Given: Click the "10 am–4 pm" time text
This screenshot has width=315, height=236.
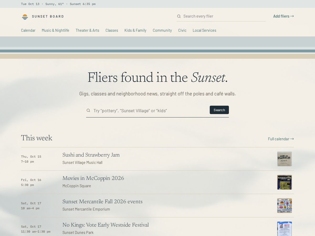Looking at the screenshot, I should [30, 208].
